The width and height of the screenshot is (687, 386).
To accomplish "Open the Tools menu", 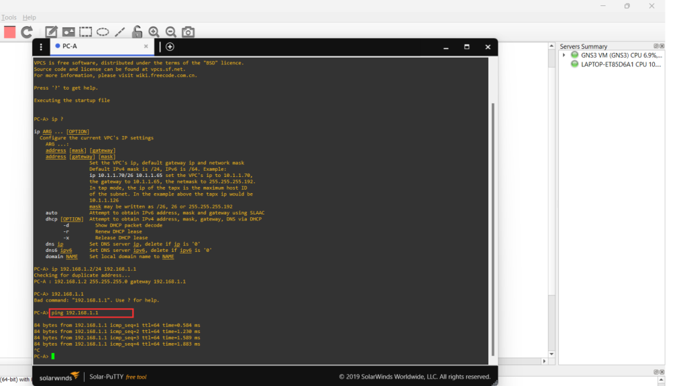I will tap(9, 17).
